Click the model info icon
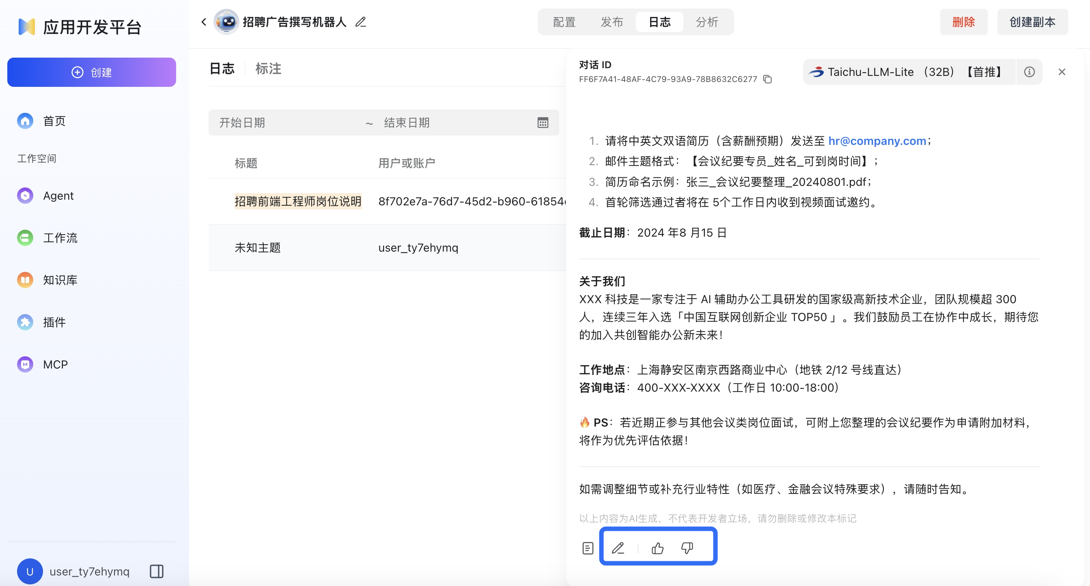 coord(1029,72)
